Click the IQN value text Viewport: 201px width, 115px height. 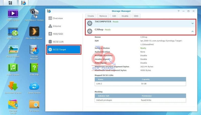[161, 42]
